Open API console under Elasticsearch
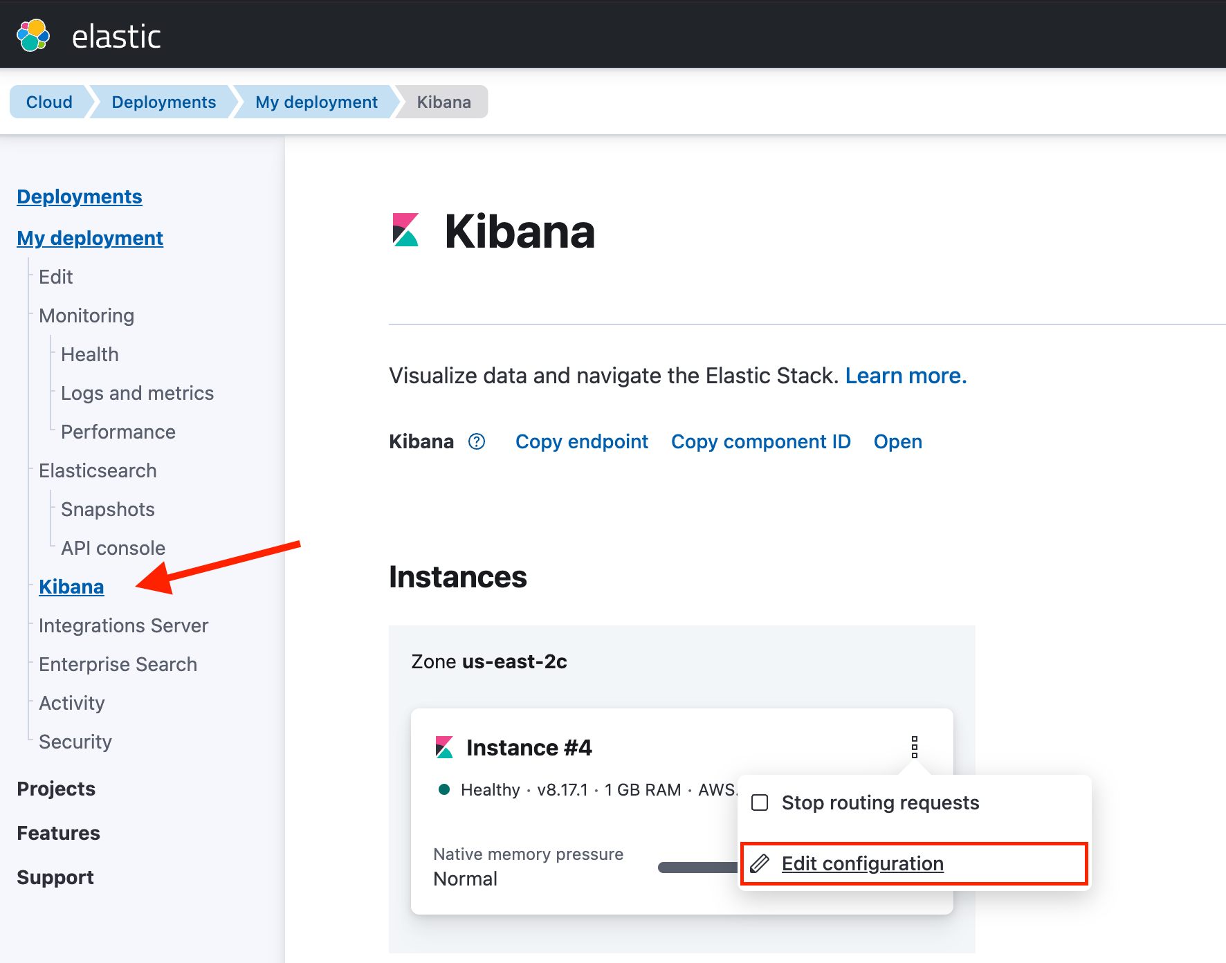 113,548
